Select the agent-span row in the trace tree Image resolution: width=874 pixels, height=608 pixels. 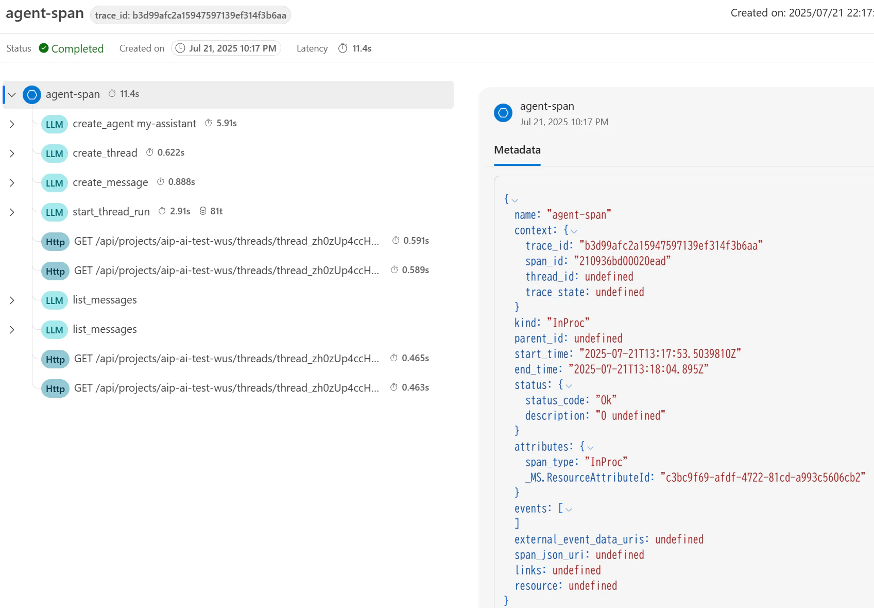228,95
